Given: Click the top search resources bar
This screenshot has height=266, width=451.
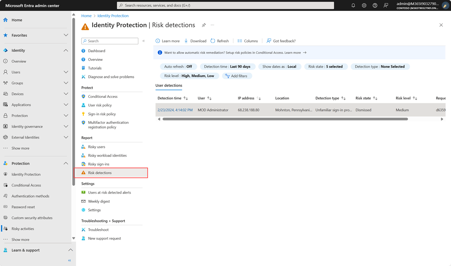Looking at the screenshot, I should click(225, 5).
